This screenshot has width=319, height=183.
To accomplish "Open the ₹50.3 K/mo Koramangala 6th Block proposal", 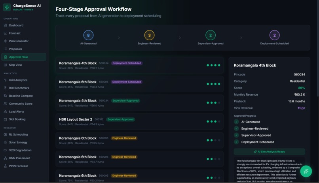I will click(140, 176).
